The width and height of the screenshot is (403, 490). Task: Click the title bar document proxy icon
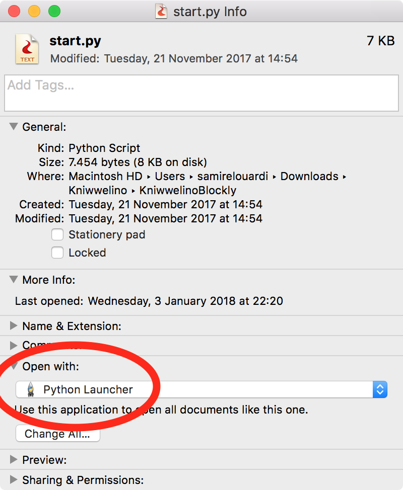[x=161, y=11]
